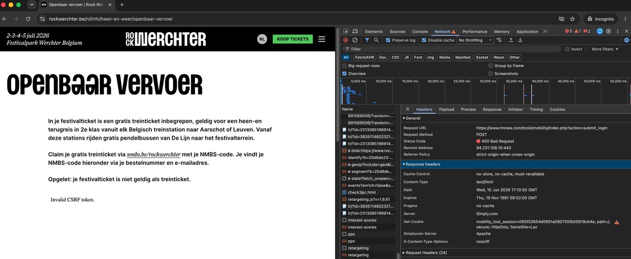Import HAR file upload icon
Image resolution: width=631 pixels, height=259 pixels.
click(511, 40)
